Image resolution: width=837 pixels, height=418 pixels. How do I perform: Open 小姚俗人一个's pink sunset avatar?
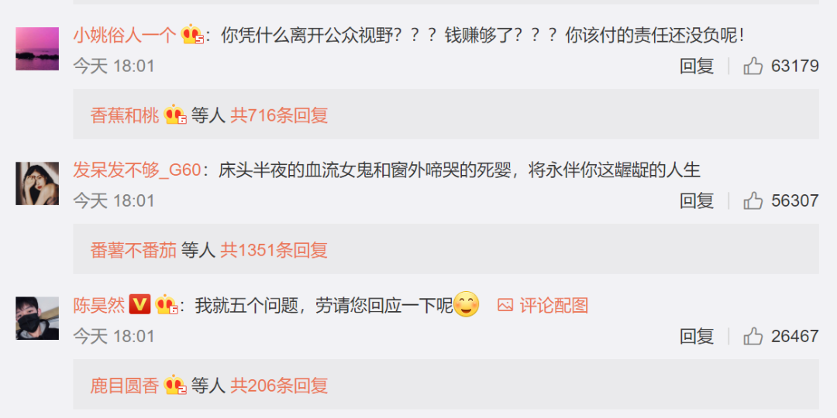[37, 49]
